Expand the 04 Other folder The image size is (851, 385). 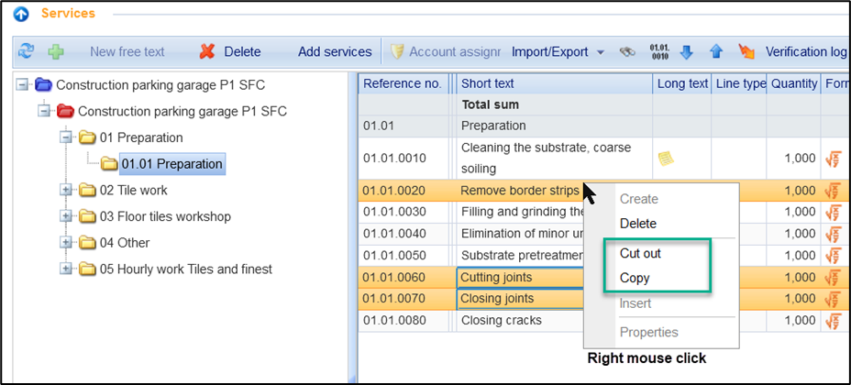[x=66, y=243]
